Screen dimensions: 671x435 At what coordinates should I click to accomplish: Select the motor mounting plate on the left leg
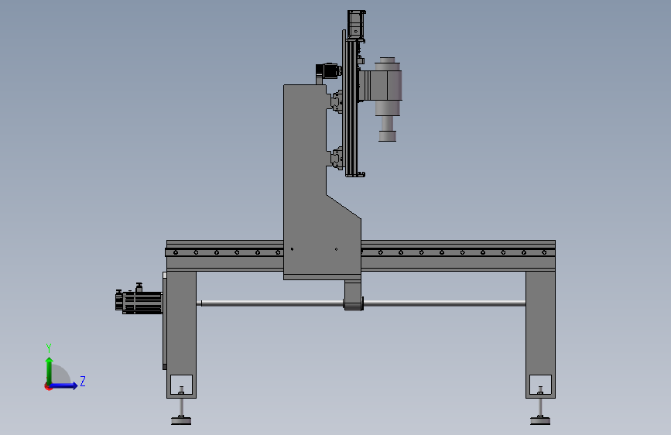pos(165,320)
